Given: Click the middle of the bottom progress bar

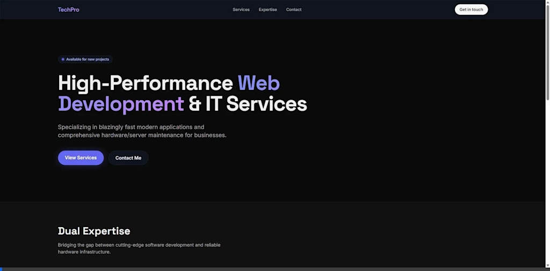Looking at the screenshot, I should pos(275,269).
